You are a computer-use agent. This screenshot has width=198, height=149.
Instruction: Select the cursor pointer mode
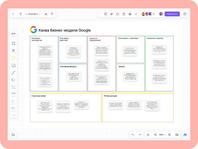coord(148,135)
